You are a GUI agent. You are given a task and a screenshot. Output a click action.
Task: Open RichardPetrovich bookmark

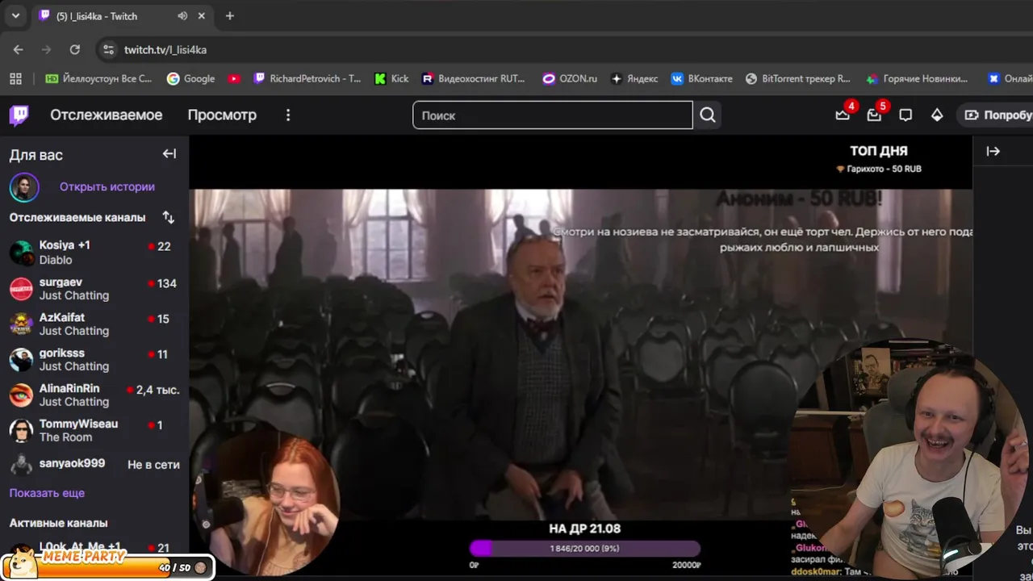[x=307, y=78]
